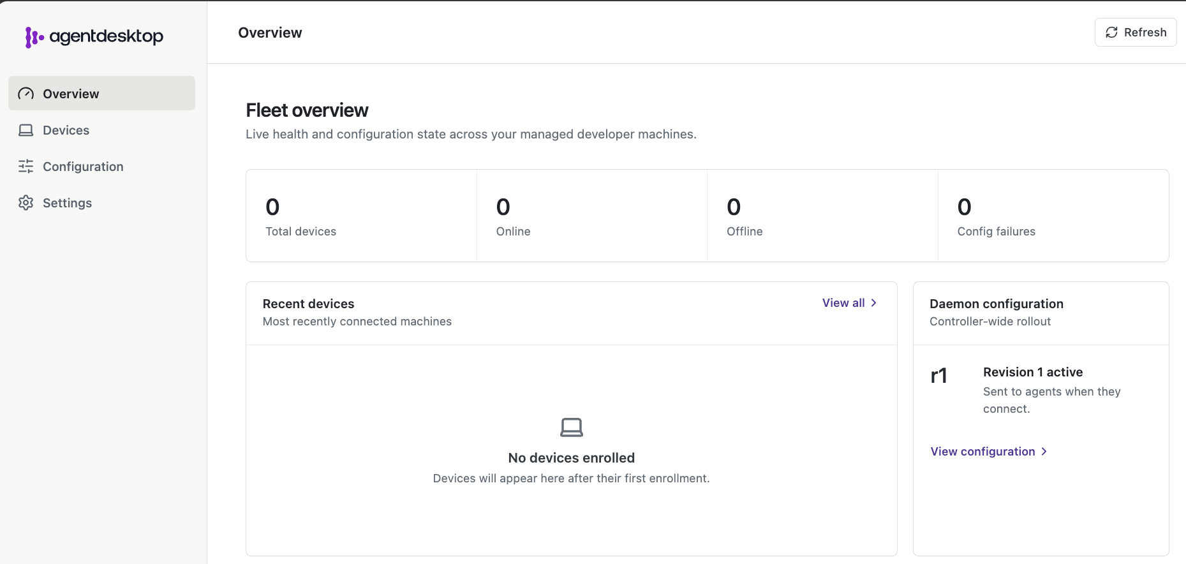Click the Live health and configuration description
1186x564 pixels.
tap(471, 134)
